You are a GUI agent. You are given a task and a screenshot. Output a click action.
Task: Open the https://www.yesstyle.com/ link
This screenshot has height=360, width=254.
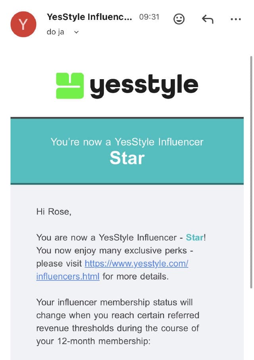137,263
